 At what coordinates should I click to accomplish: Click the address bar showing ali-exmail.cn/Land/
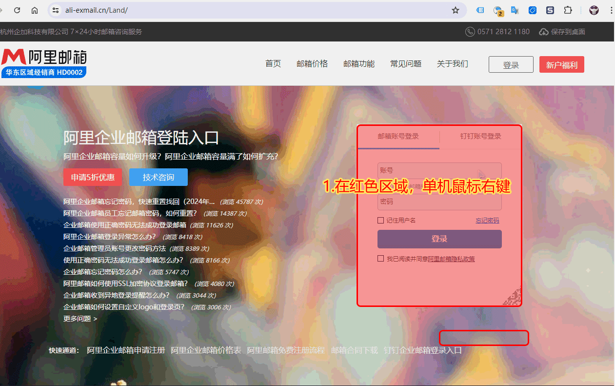[258, 10]
